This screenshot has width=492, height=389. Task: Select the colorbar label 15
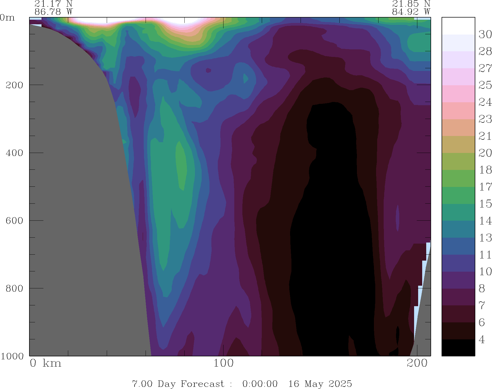point(485,204)
